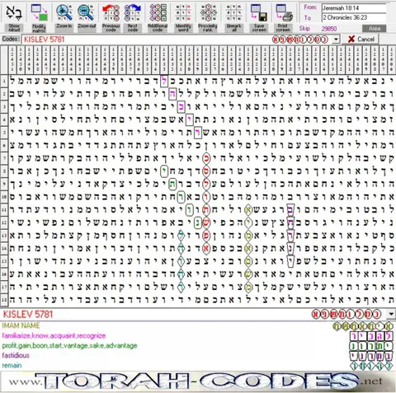Open the Codes dropdown arrow
This screenshot has width=396, height=393.
(336, 40)
